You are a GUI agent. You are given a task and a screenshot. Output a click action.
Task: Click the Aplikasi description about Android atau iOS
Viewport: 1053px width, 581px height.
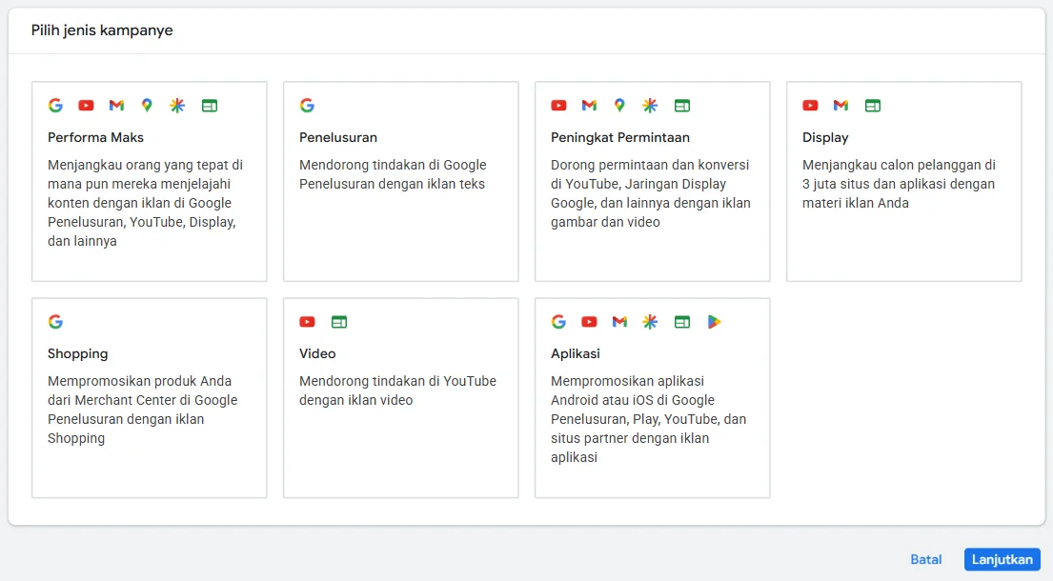649,419
